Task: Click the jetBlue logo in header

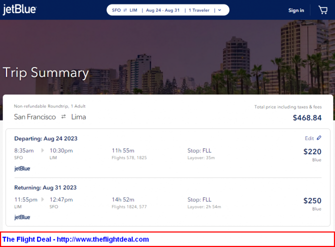Action: pos(19,9)
